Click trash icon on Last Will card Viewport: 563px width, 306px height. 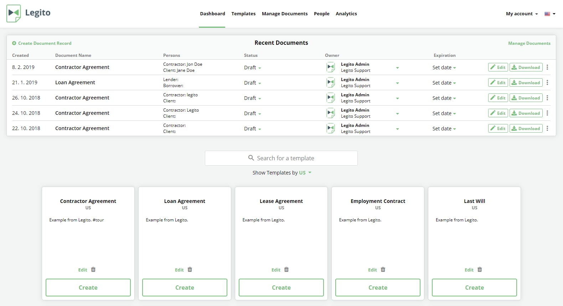tap(480, 269)
